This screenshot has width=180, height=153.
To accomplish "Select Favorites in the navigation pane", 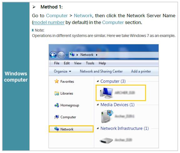I will 67,82.
